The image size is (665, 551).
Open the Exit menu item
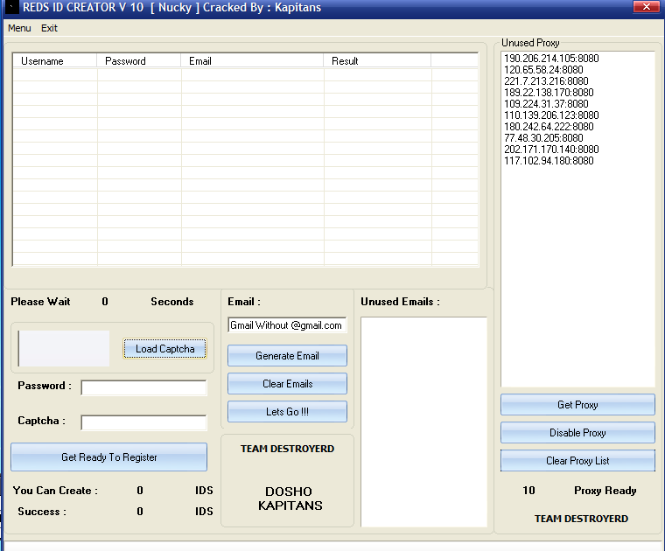[x=49, y=28]
